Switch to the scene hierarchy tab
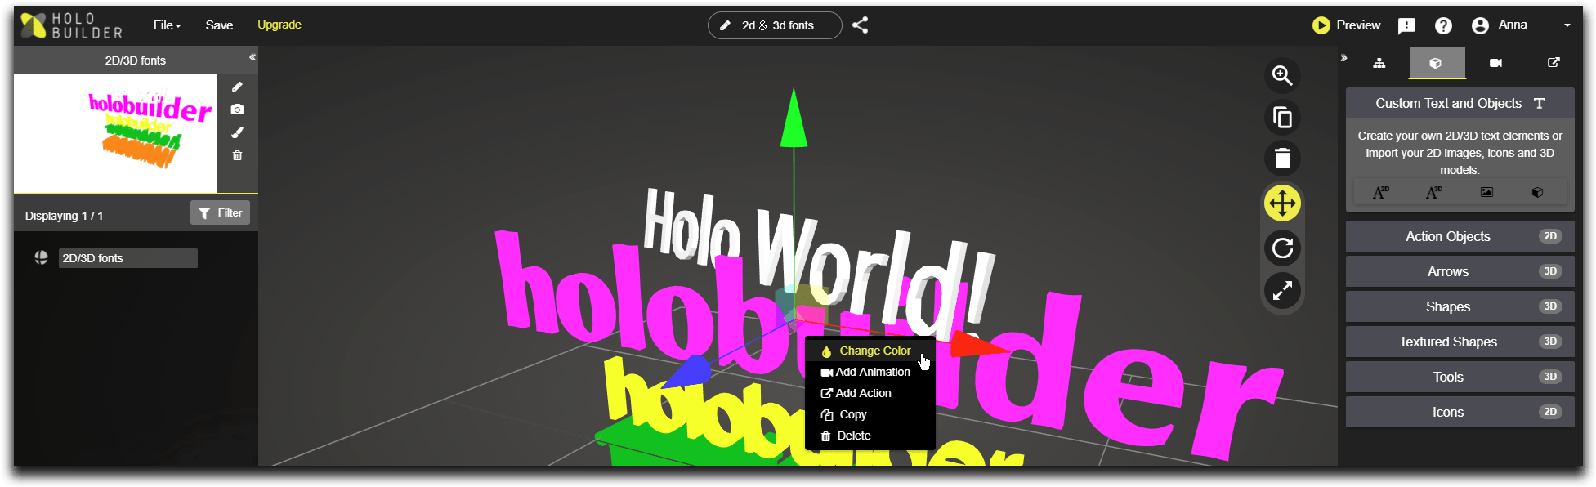The image size is (1596, 487). pyautogui.click(x=1379, y=63)
